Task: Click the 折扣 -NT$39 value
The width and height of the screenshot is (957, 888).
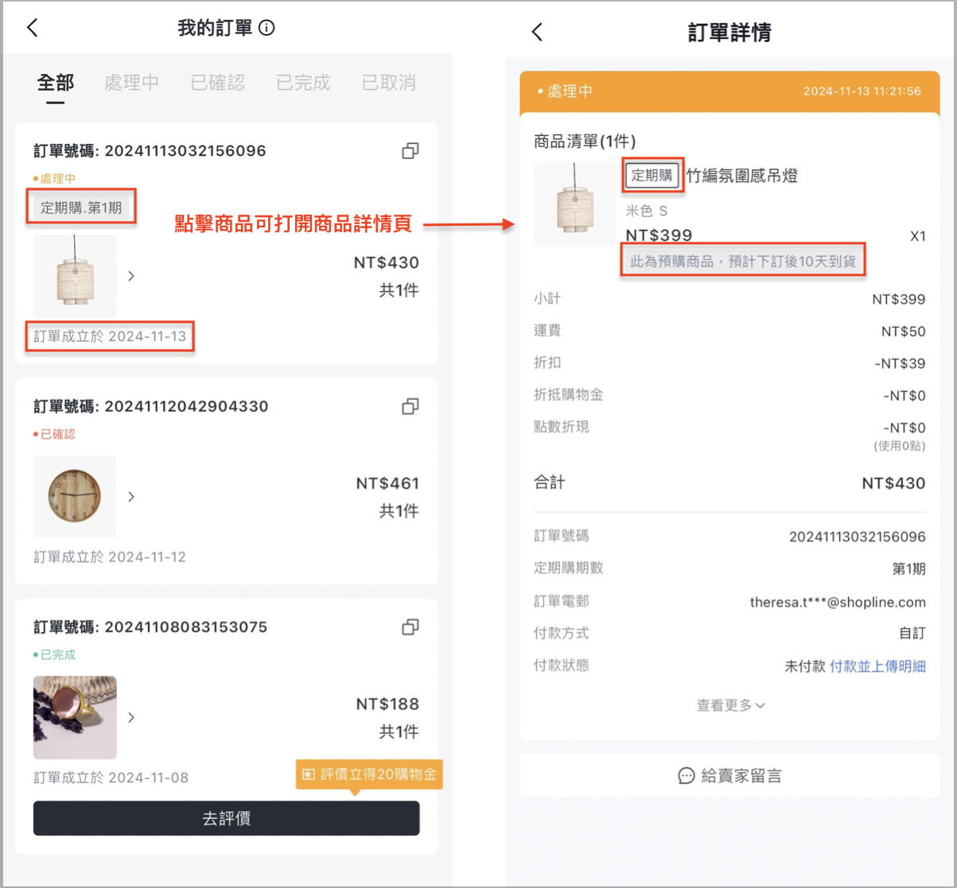Action: click(x=900, y=364)
